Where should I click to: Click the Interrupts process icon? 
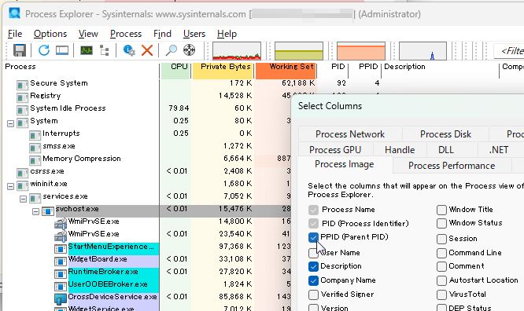35,136
